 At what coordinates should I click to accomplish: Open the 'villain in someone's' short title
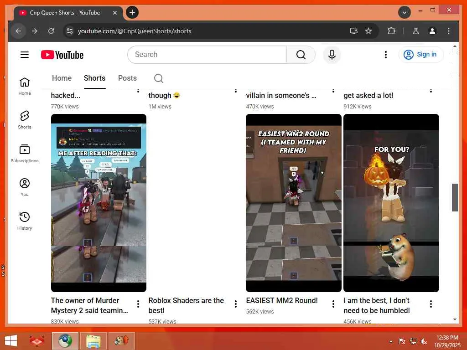coord(281,95)
